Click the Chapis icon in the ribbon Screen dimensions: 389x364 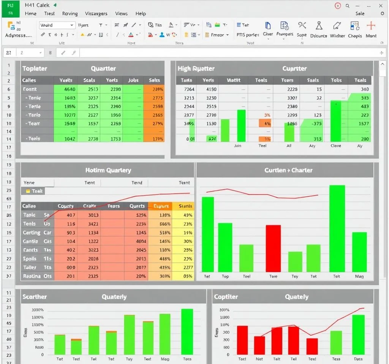tap(354, 26)
